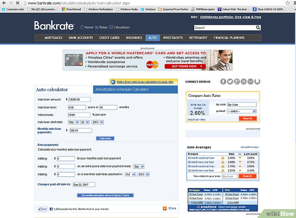
Task: Open Shop CANON bookmark
Action: (x=269, y=9)
